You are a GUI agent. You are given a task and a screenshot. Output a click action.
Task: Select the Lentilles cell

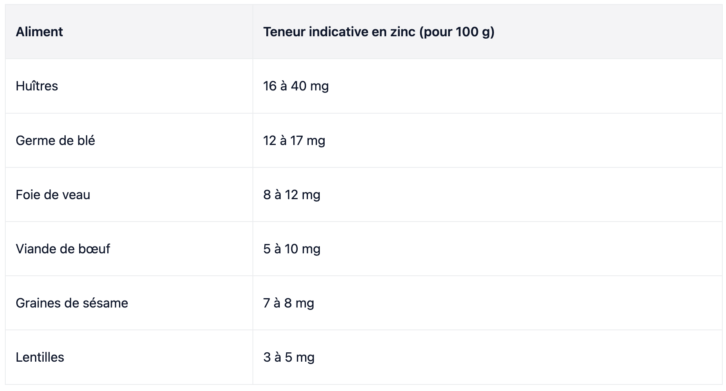point(129,357)
